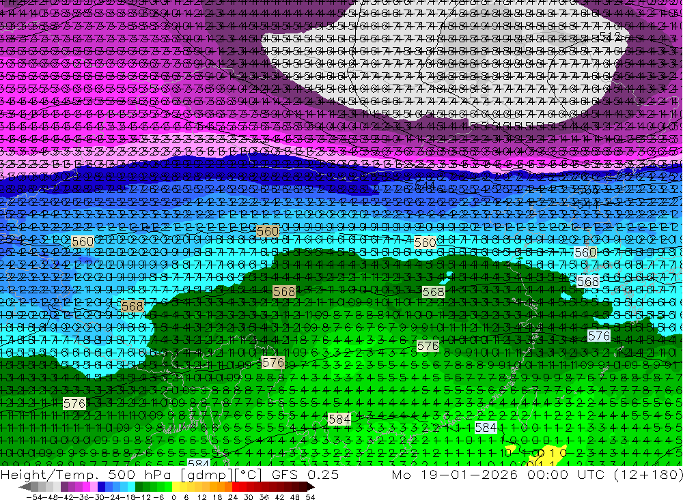Screen dimensions: 683x500
Task: Click the white 568 contour label
Action: click(x=587, y=282)
